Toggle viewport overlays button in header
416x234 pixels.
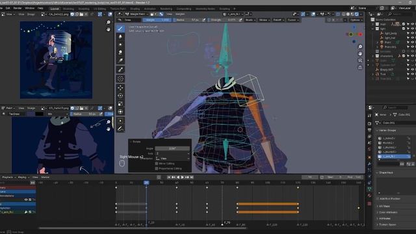[x=313, y=14]
